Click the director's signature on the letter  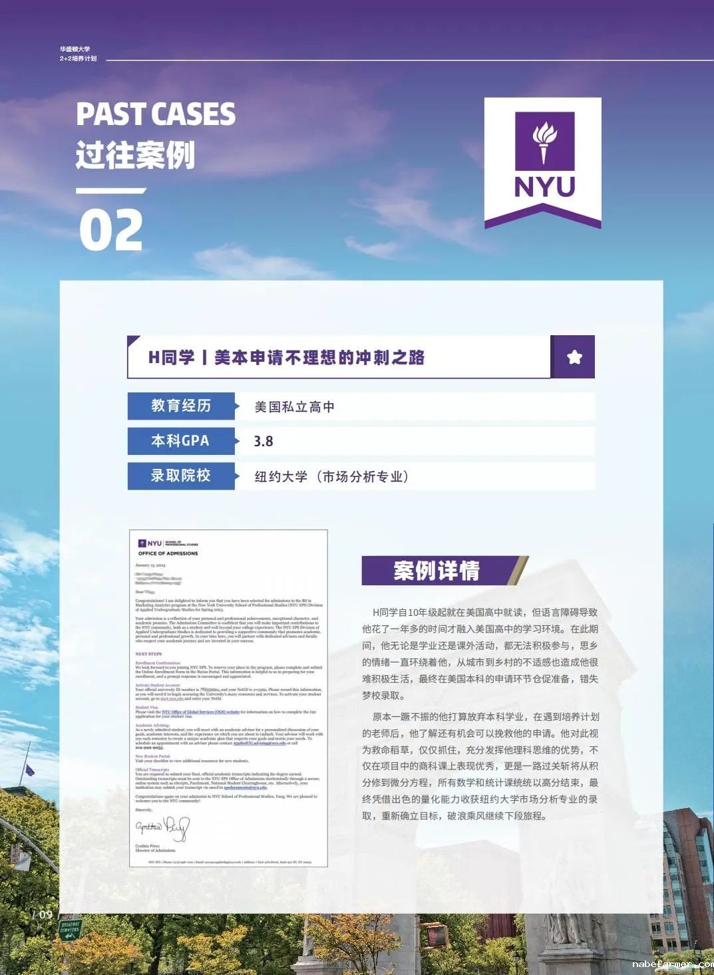163,828
